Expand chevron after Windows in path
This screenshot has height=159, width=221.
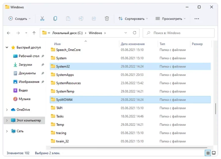[x=105, y=33]
